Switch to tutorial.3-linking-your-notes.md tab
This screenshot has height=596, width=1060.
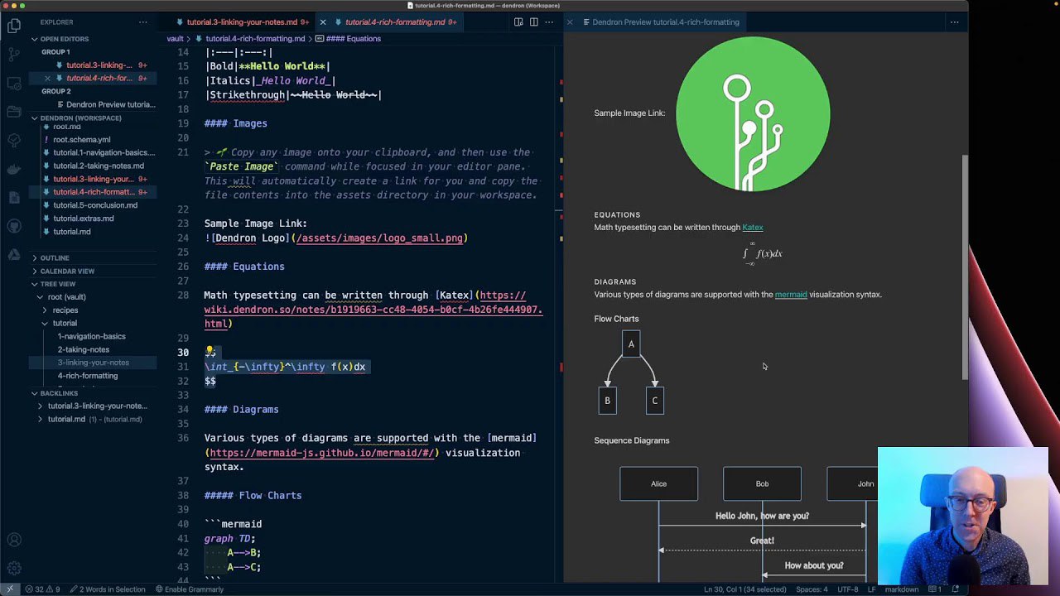[241, 22]
